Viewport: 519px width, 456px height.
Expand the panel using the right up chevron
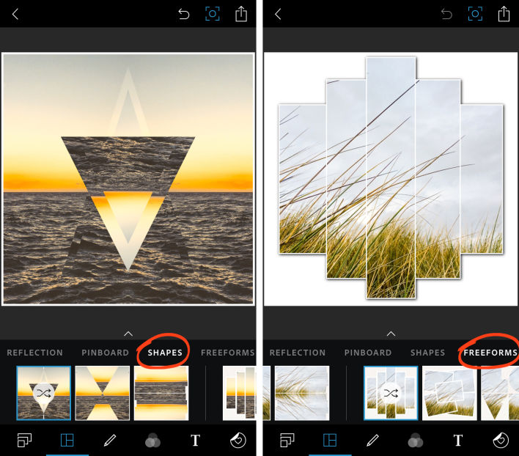click(x=391, y=334)
